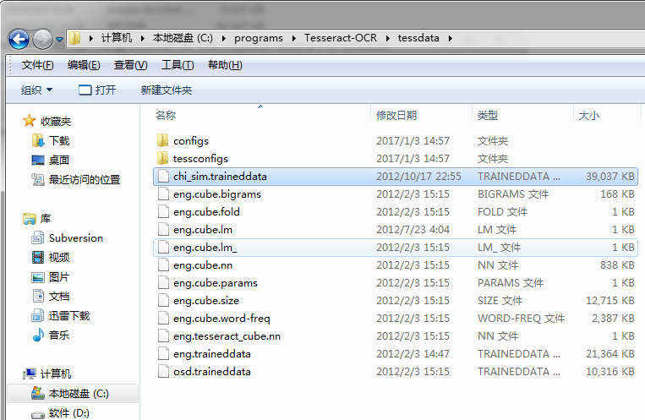Select eng.tesseract_cube.nn file icon
Screen dimensions: 645x420
[163, 335]
